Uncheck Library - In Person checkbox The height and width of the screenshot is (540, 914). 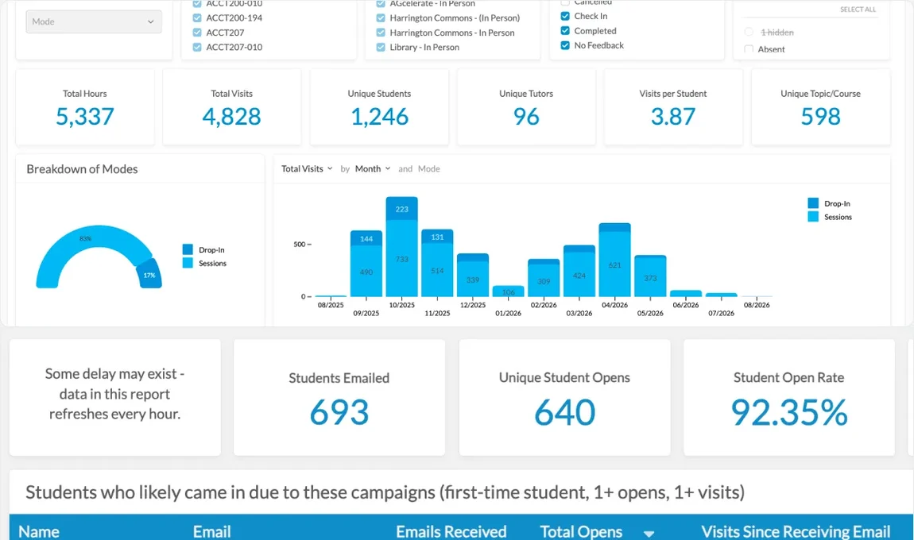pos(381,47)
